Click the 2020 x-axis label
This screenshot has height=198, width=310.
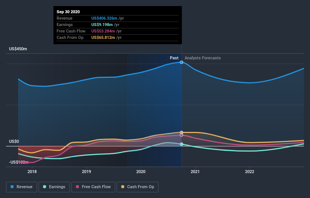click(x=141, y=172)
